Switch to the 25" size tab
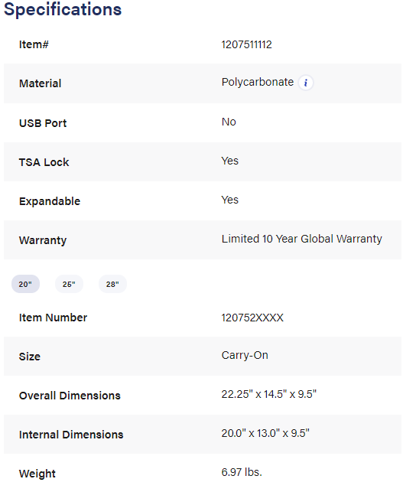 (x=69, y=284)
